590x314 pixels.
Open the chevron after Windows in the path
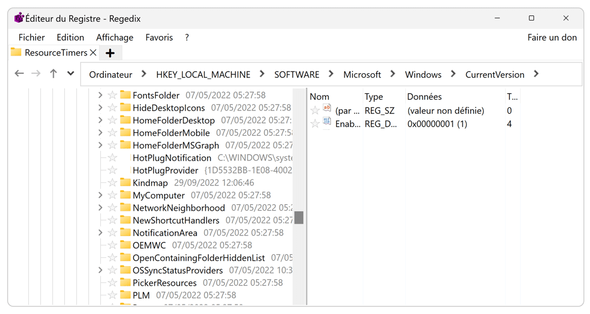[453, 74]
